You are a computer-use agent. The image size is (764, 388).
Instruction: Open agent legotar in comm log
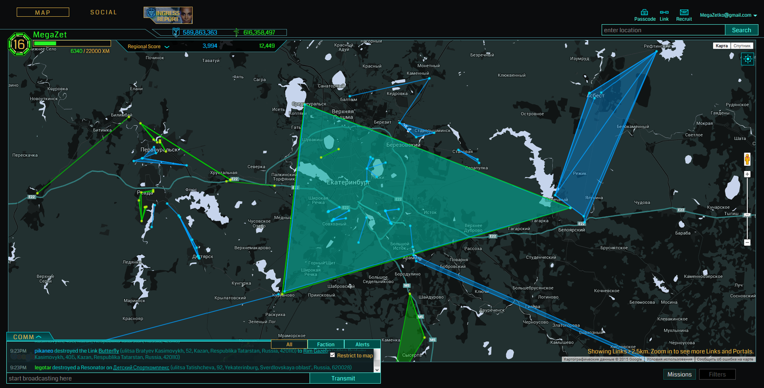point(42,367)
